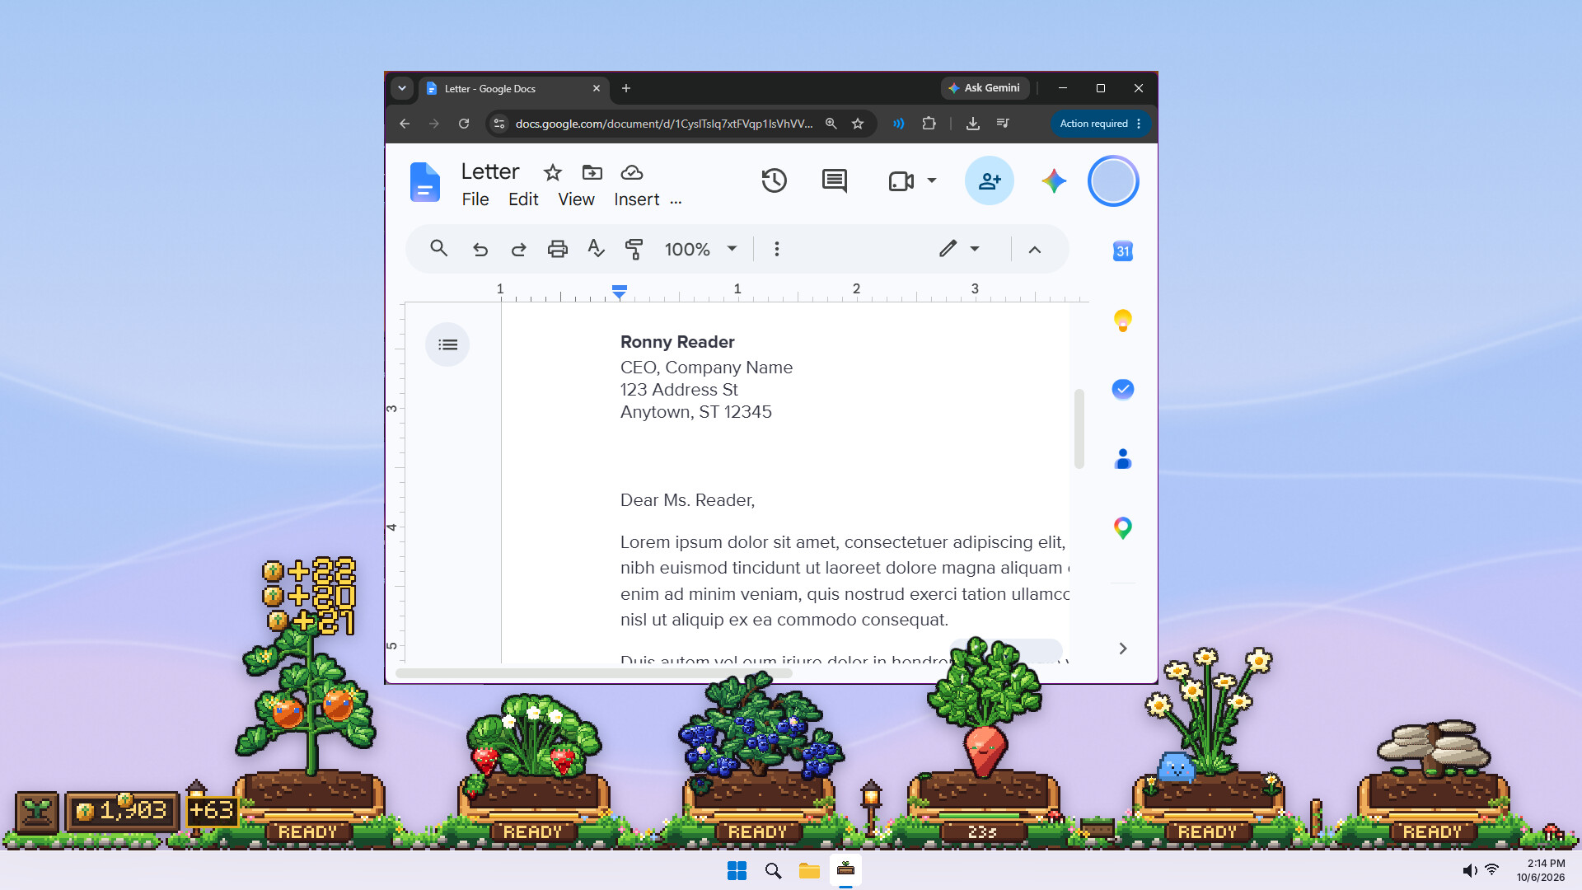Open the View menu
1582x890 pixels.
pos(576,199)
